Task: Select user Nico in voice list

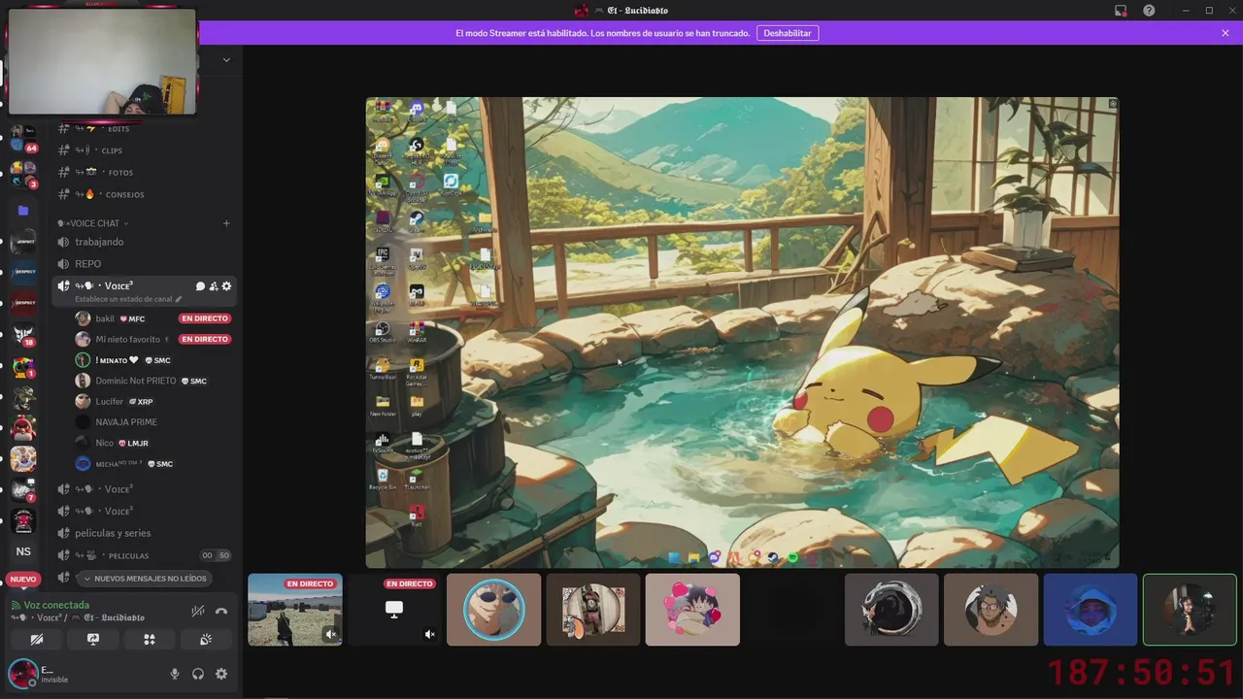Action: [153, 443]
